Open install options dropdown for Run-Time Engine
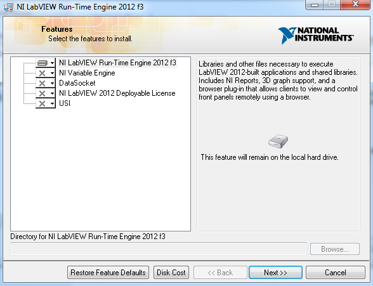The width and height of the screenshot is (373, 286). pos(52,63)
